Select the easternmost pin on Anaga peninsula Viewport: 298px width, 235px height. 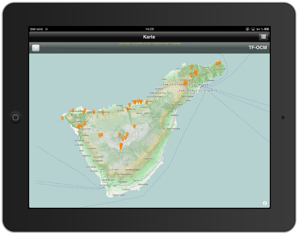click(x=219, y=63)
